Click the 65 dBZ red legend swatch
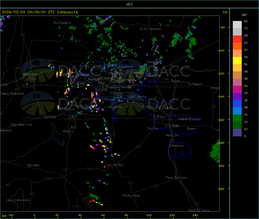The height and width of the screenshot is (219, 259). [x=237, y=39]
